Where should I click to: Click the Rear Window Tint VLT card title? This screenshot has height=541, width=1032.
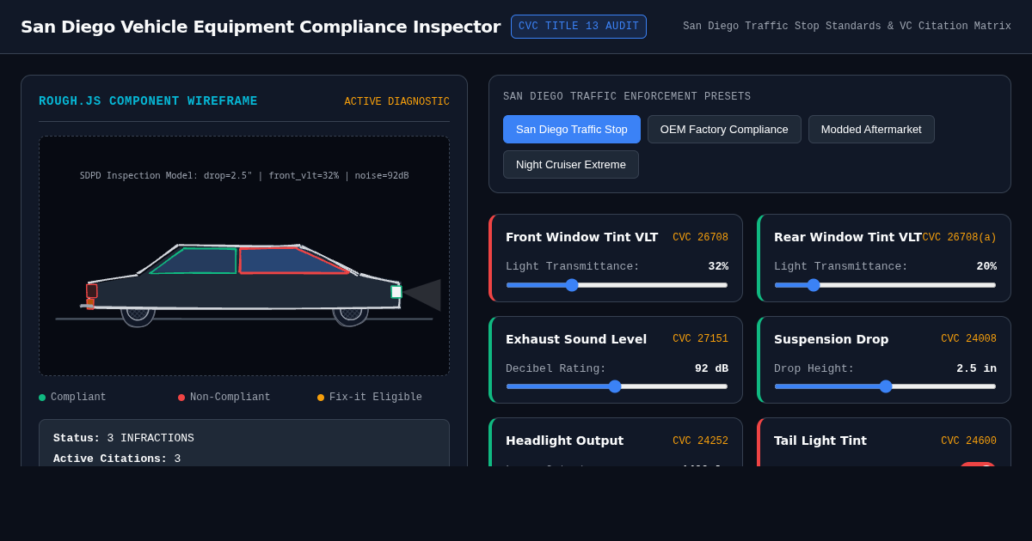[848, 237]
